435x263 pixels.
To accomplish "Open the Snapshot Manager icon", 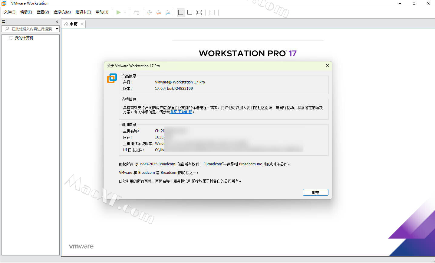I will tap(168, 12).
